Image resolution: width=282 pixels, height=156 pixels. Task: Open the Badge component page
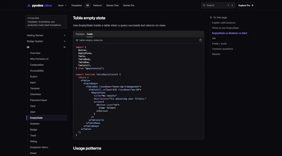click(33, 130)
